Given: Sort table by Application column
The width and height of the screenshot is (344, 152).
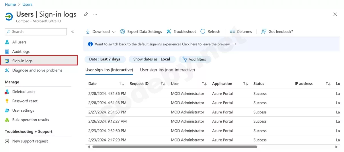Looking at the screenshot, I should pyautogui.click(x=245, y=84).
